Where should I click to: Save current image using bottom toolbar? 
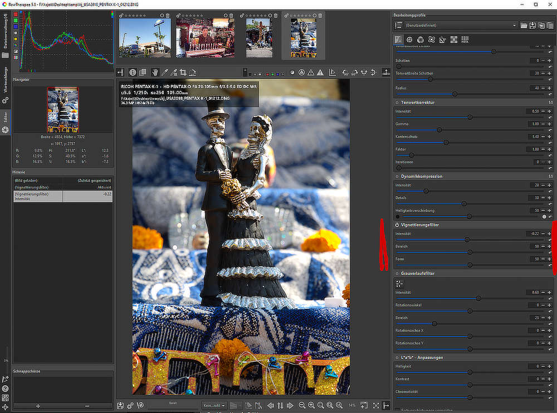[120, 405]
